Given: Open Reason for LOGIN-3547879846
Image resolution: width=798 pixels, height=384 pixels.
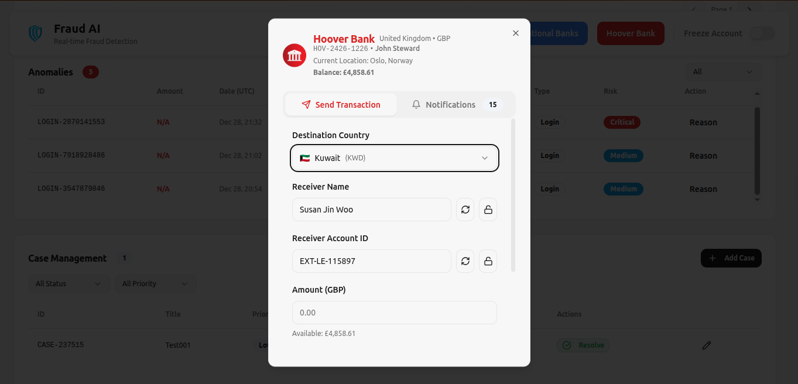Looking at the screenshot, I should point(703,189).
